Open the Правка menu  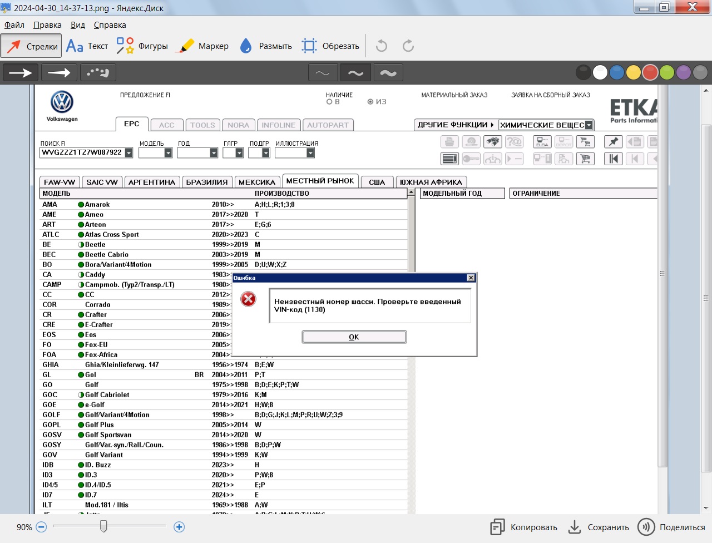[47, 25]
